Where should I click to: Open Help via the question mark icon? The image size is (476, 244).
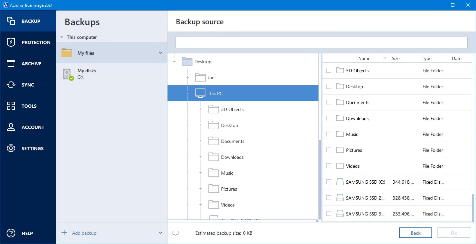click(11, 233)
